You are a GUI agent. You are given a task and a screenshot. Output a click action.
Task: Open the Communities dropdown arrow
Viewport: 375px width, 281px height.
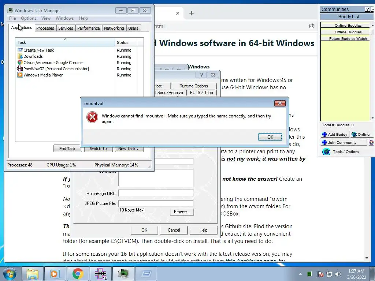[x=372, y=9]
